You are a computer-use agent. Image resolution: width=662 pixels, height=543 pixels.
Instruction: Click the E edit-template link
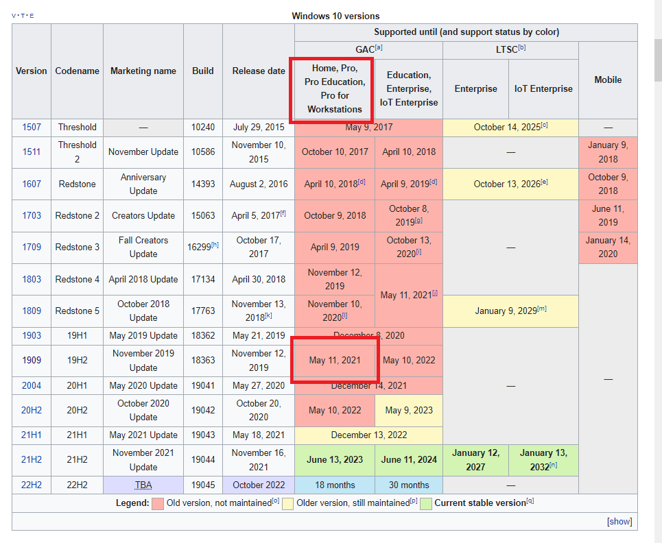point(32,16)
